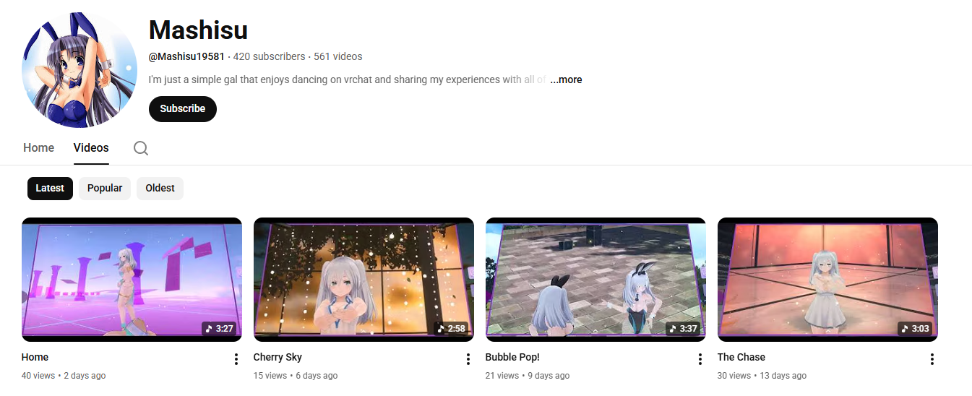Click the Mashisu channel avatar picture
This screenshot has width=972, height=396.
pos(79,70)
